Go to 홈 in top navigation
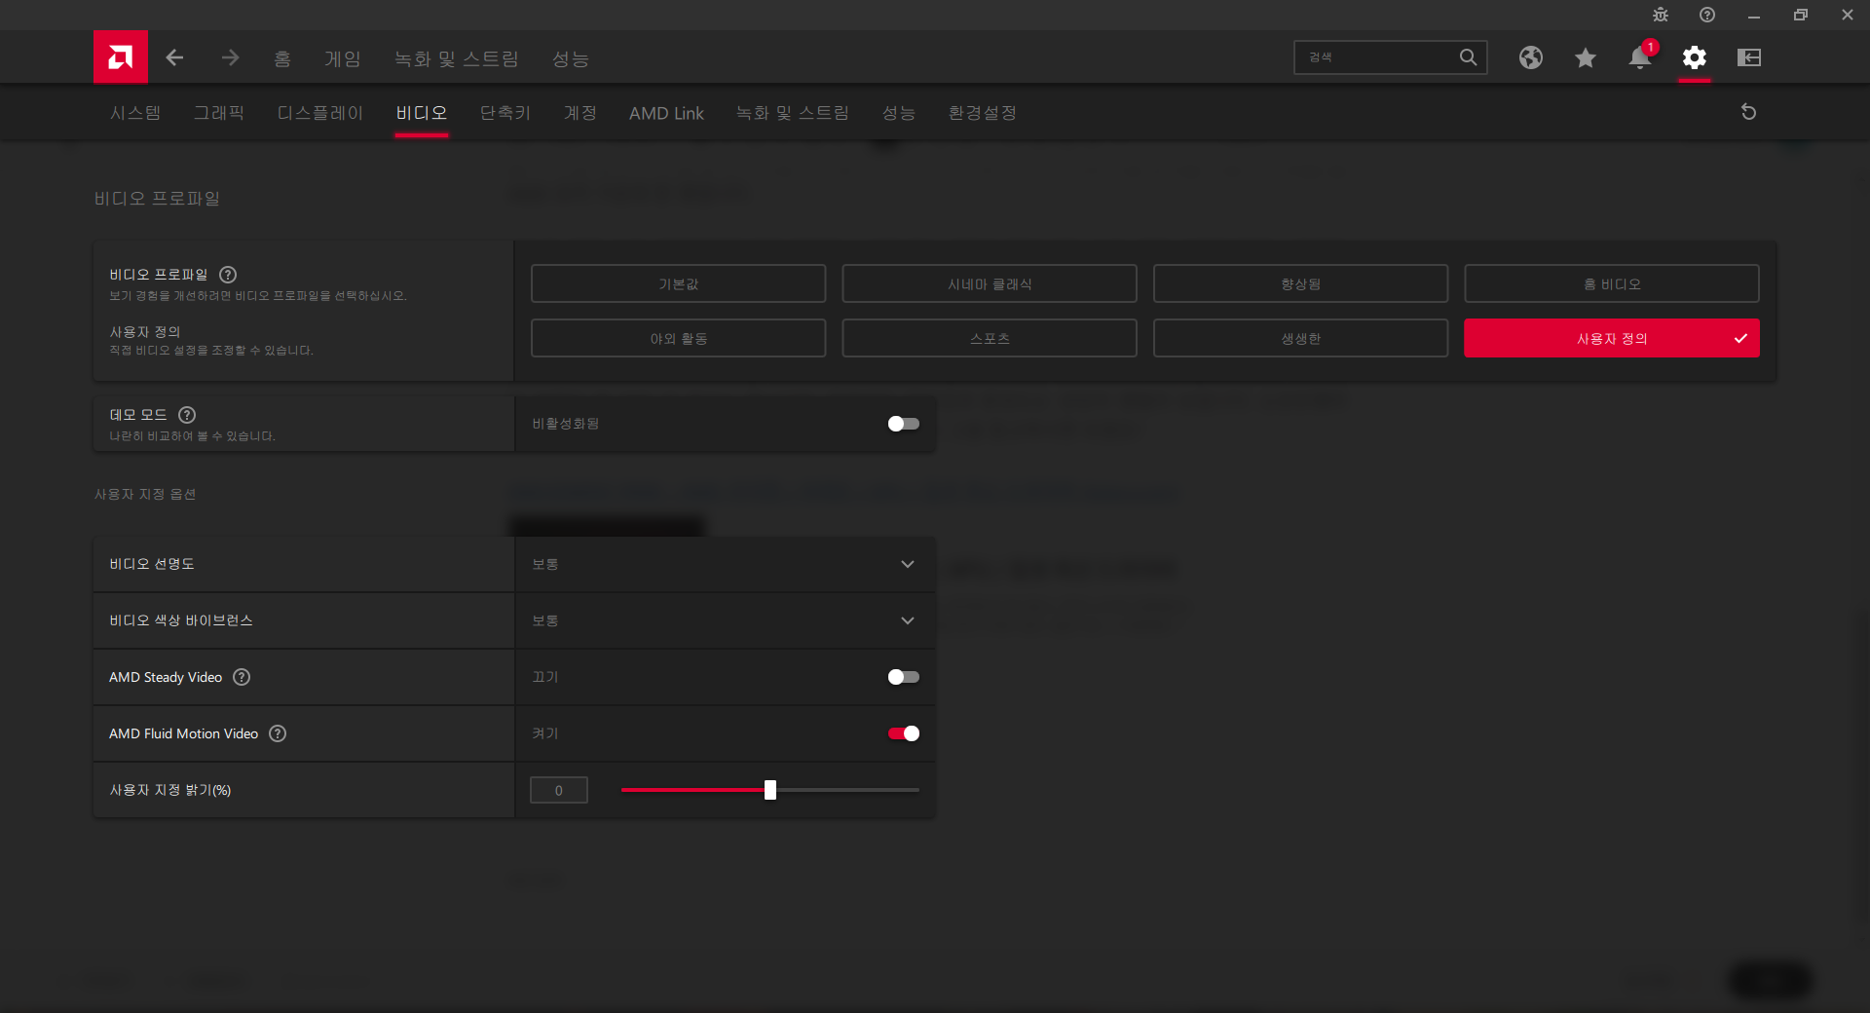The width and height of the screenshot is (1870, 1013). pos(282,58)
